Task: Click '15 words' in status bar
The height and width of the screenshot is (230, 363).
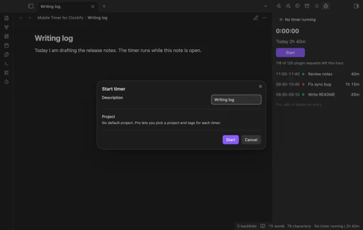Action: coord(277,226)
